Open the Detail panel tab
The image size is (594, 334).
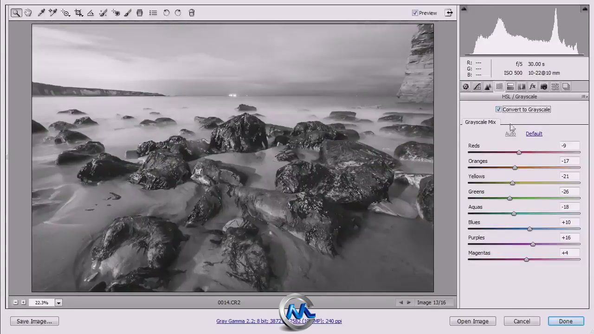point(488,87)
